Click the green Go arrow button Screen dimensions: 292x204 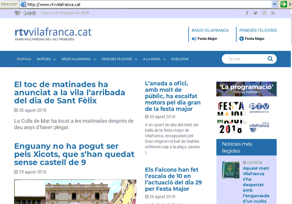click(284, 4)
